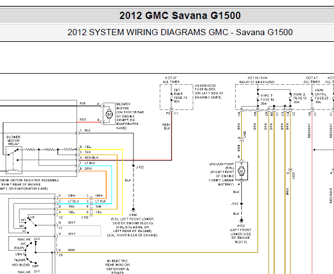Click the 'UNDERHOOD FUSE BLOCK' label
This screenshot has width=334, height=274.
coord(206,87)
